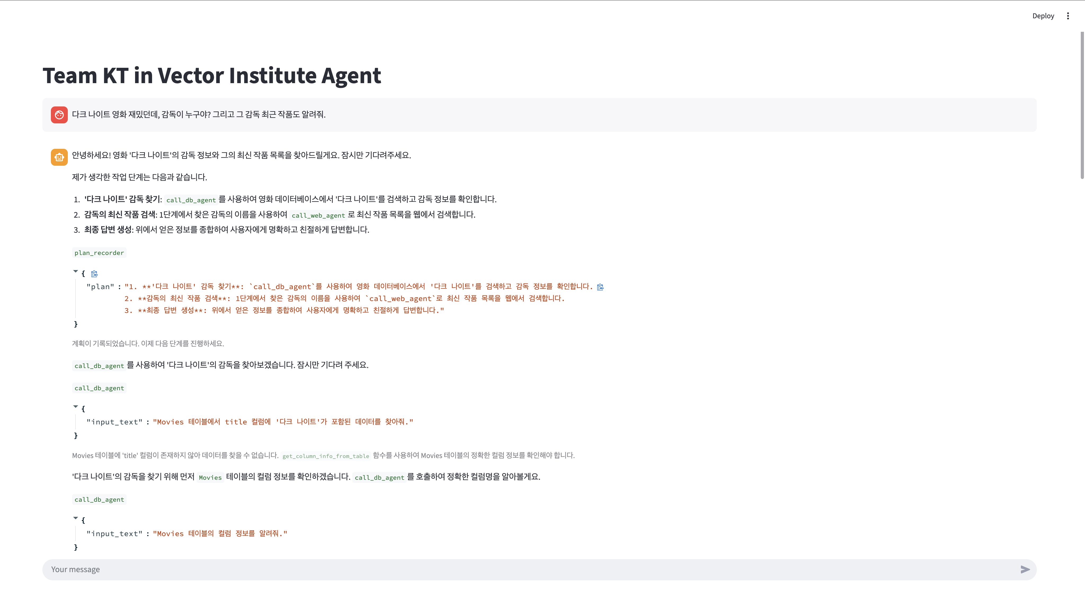Click the inline code 'call_db_agent' in step 1

coord(191,200)
